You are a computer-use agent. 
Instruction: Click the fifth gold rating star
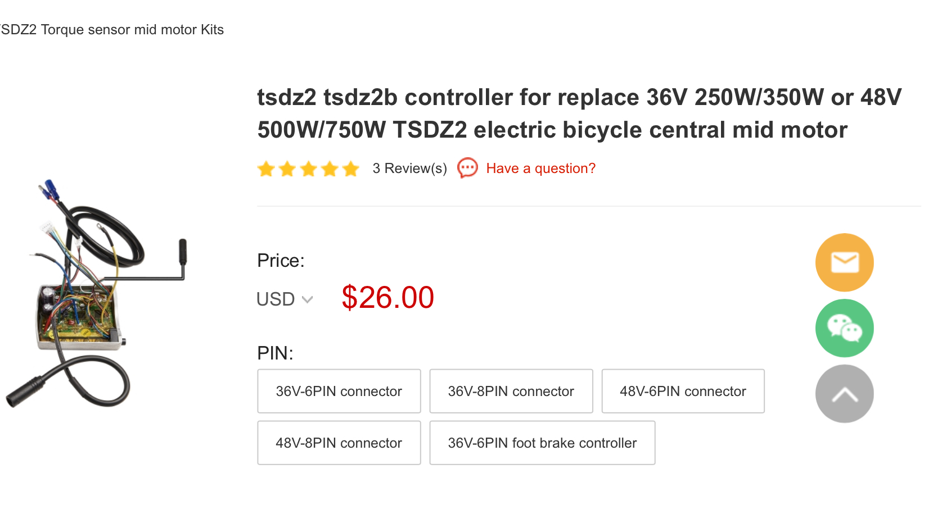pos(351,169)
